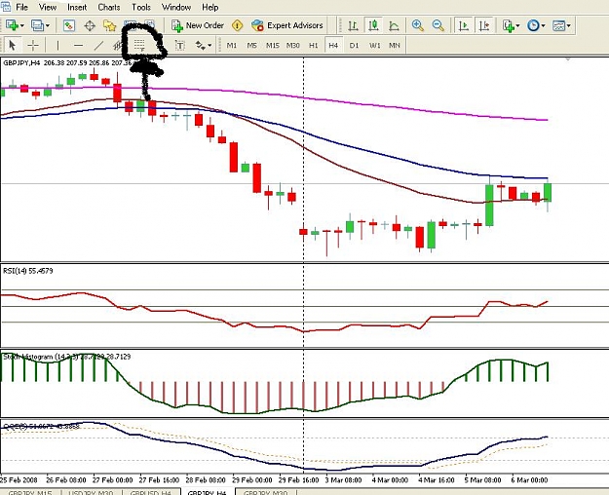The height and width of the screenshot is (495, 609).
Task: Open the Window menu
Action: (x=176, y=7)
